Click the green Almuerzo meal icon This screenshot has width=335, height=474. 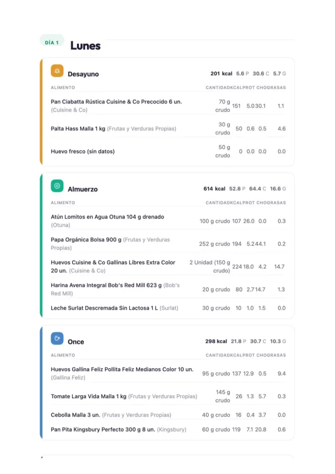(57, 186)
